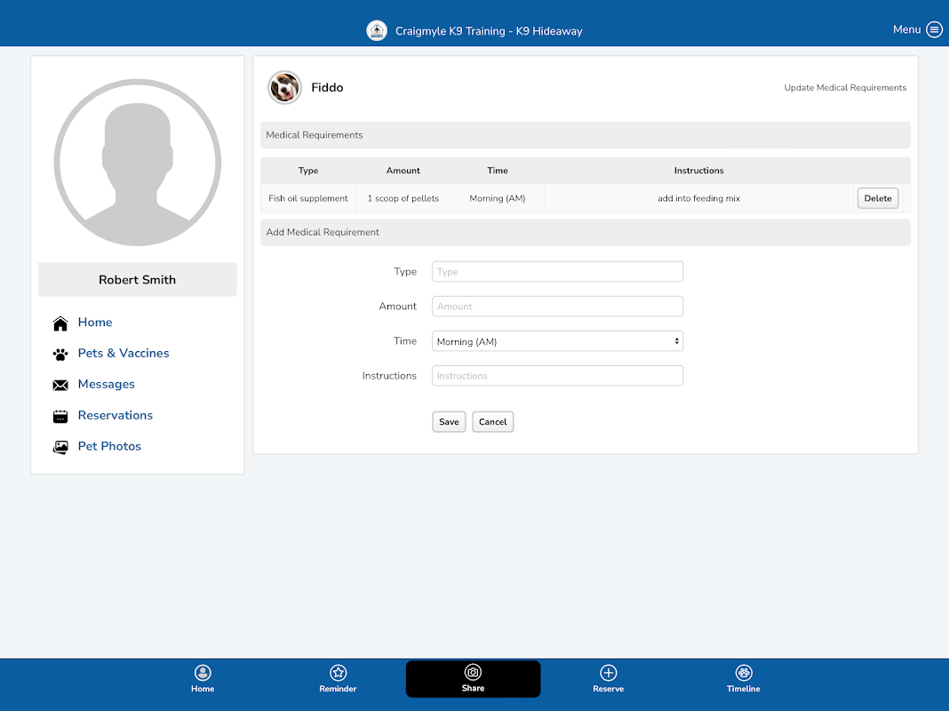949x711 pixels.
Task: Open Pet Photos link
Action: click(x=109, y=446)
